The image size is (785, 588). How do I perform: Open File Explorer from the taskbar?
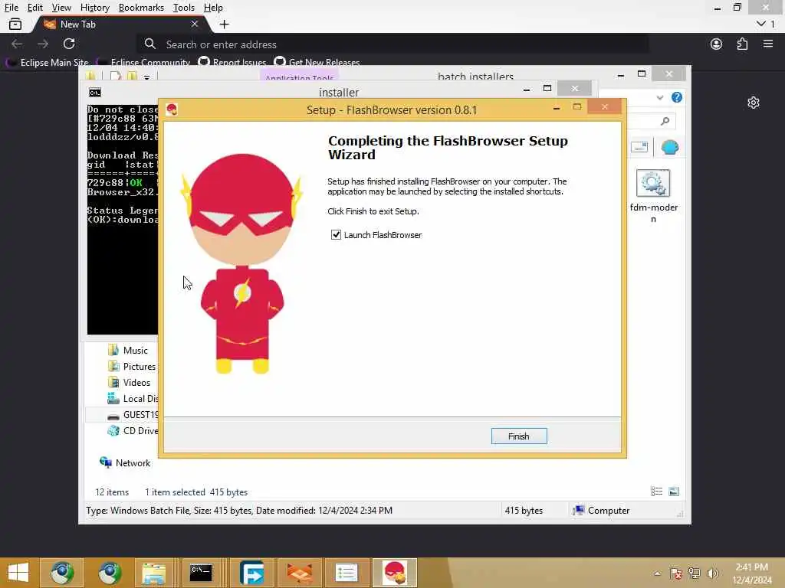[153, 573]
